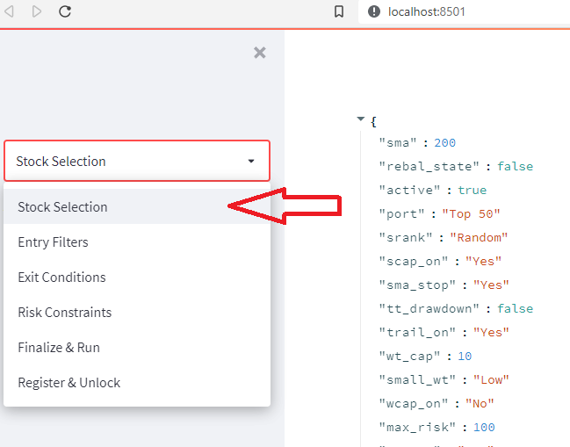Select Exit Conditions option
570x447 pixels.
137,278
